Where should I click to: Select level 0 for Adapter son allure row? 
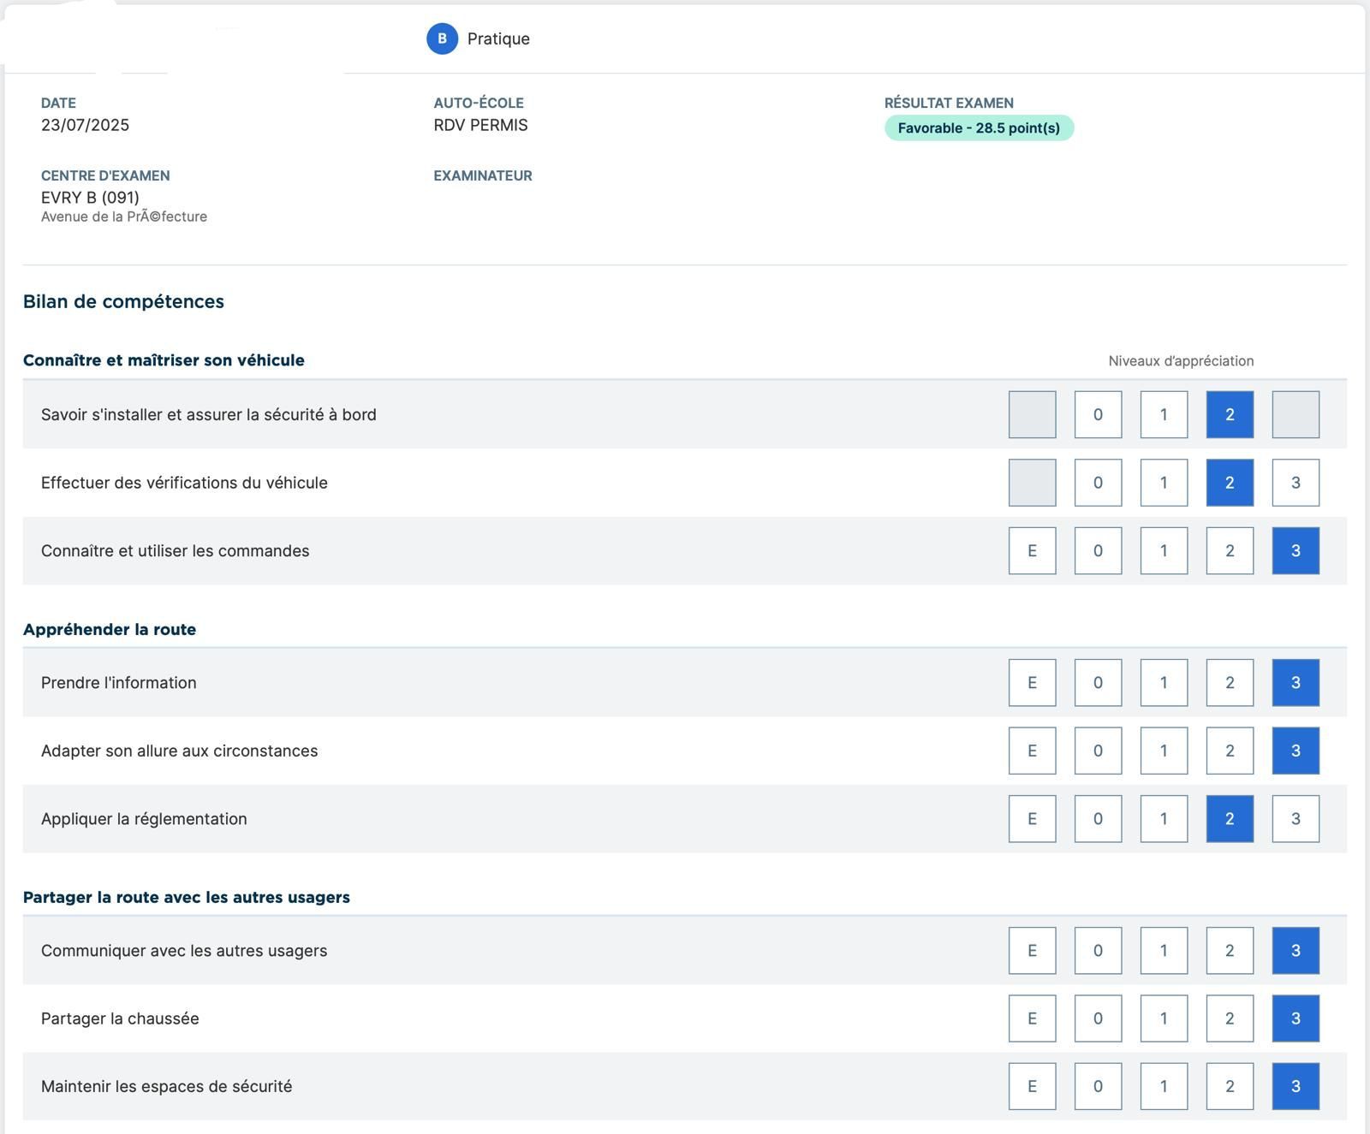[1098, 751]
